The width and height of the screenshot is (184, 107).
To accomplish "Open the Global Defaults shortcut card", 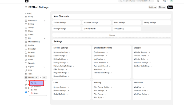I will click(x=97, y=29).
